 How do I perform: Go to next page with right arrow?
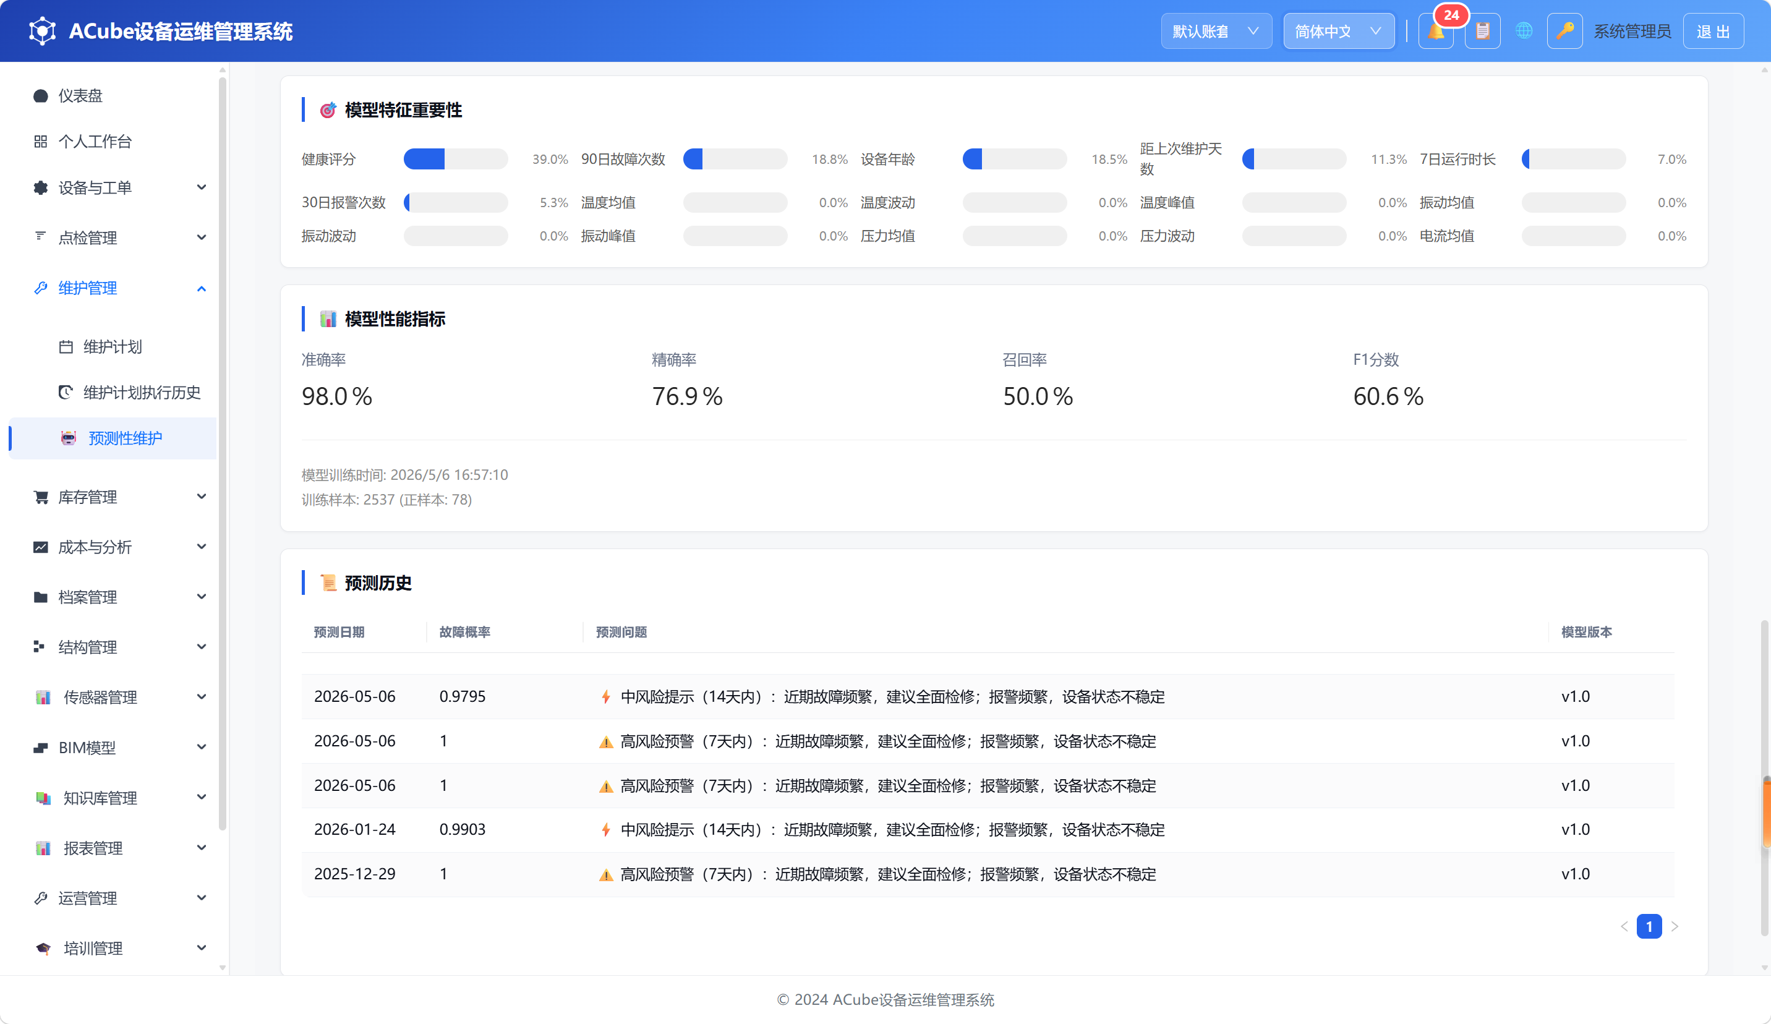point(1675,926)
